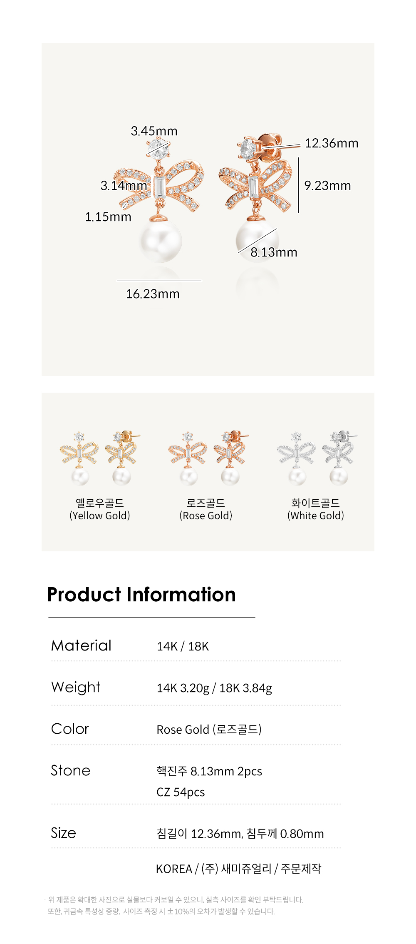The width and height of the screenshot is (416, 944).
Task: Click the 12.36mm post length label
Action: tap(332, 143)
